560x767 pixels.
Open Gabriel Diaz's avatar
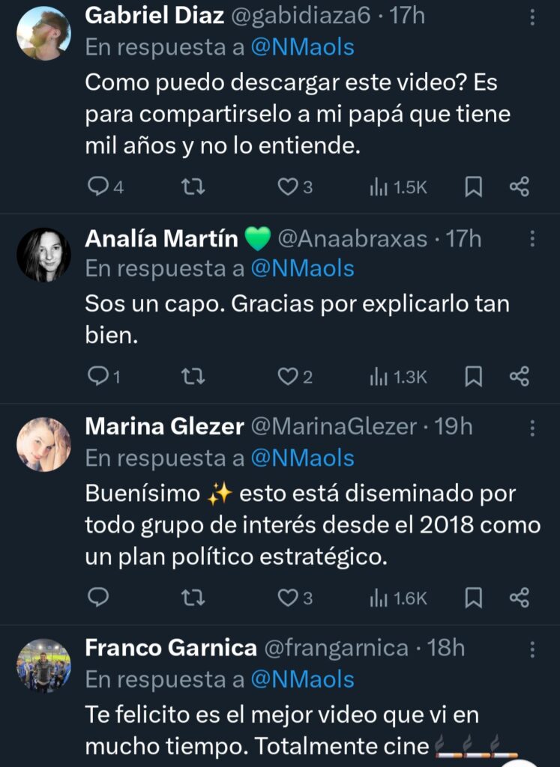coord(43,33)
